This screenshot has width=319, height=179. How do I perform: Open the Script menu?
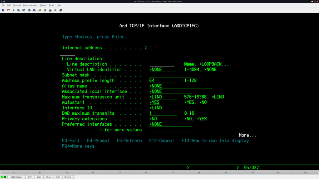tap(51, 5)
